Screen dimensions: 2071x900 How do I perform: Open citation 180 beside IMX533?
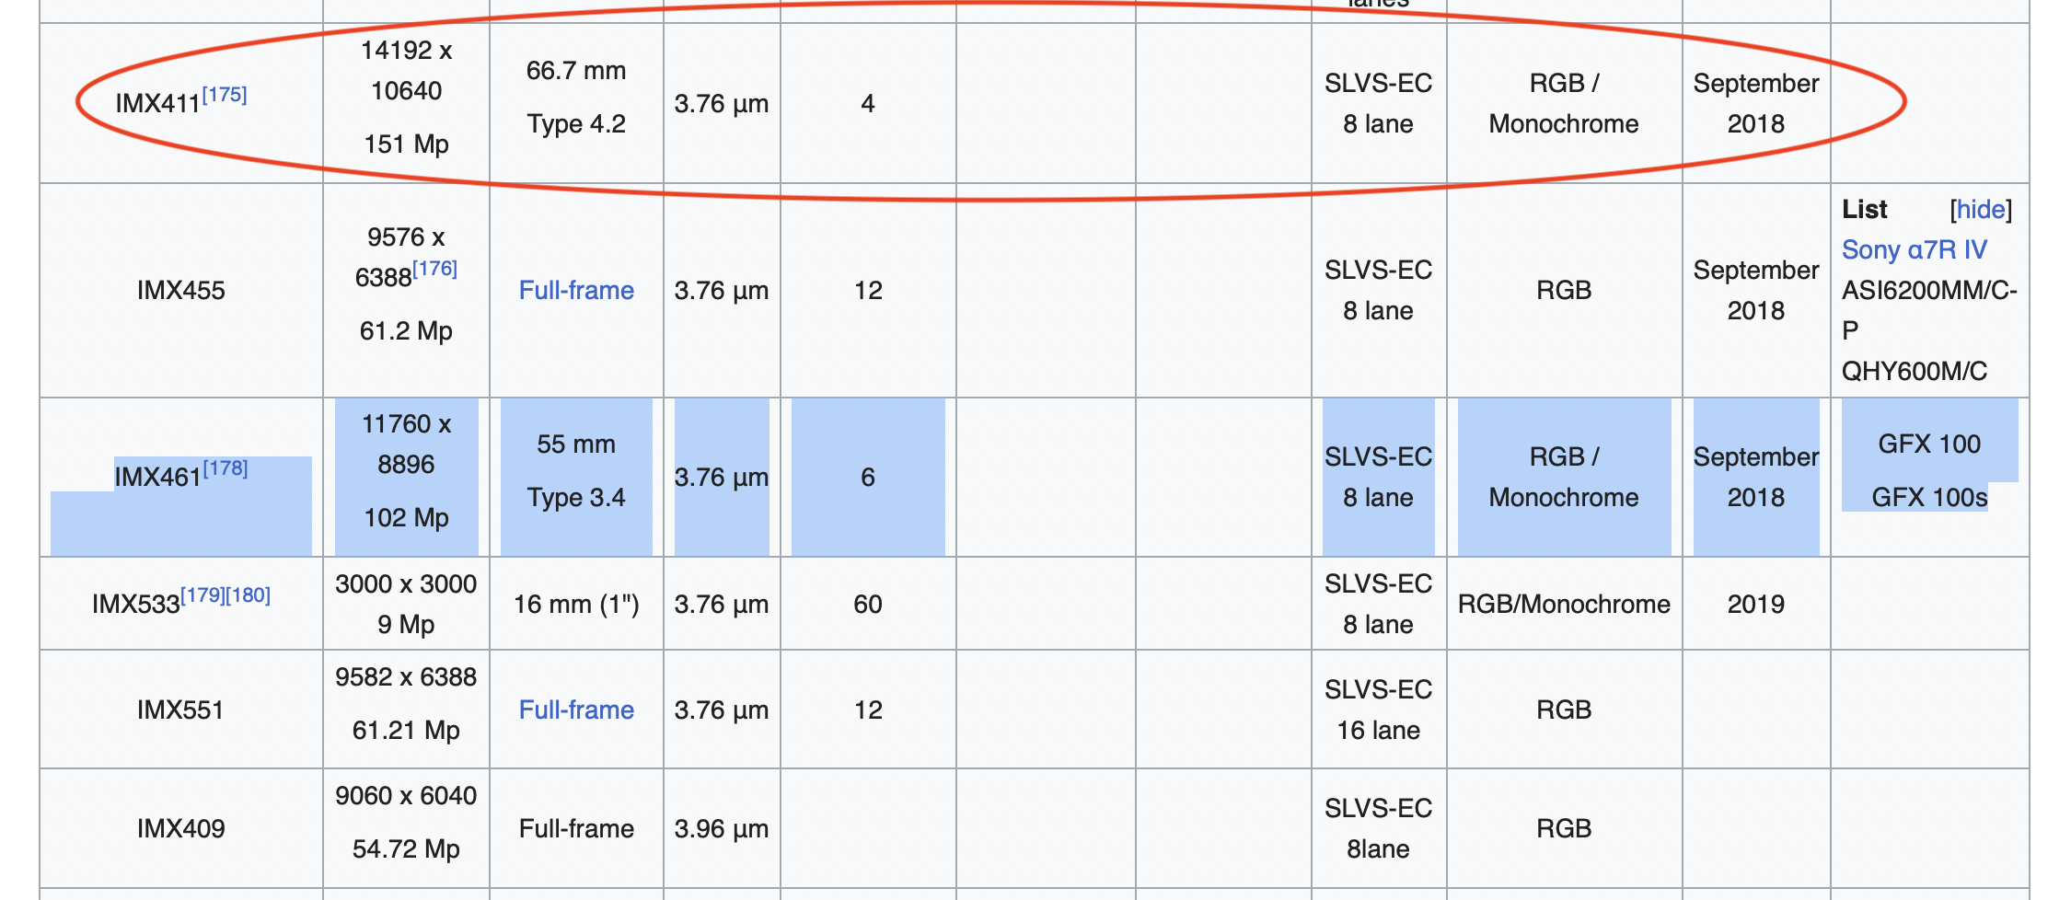pos(249,595)
